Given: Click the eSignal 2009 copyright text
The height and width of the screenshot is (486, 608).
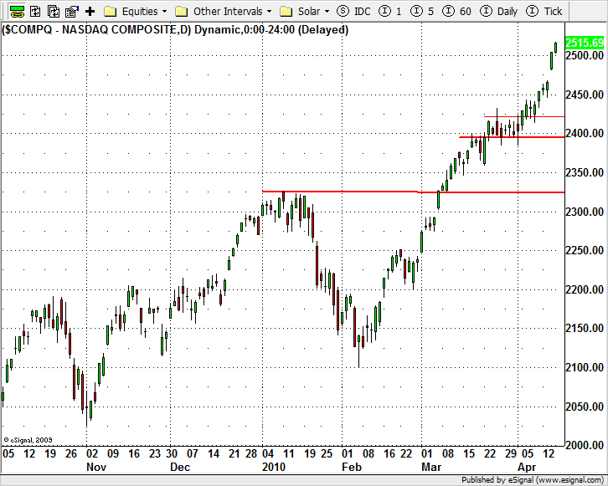Looking at the screenshot, I should 28,440.
